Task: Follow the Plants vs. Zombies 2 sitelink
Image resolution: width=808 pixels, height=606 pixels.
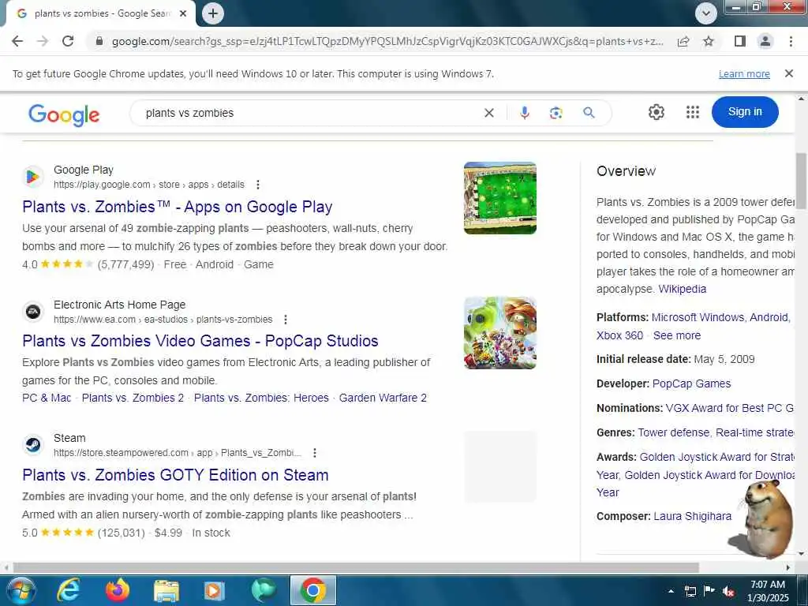Action: tap(133, 398)
